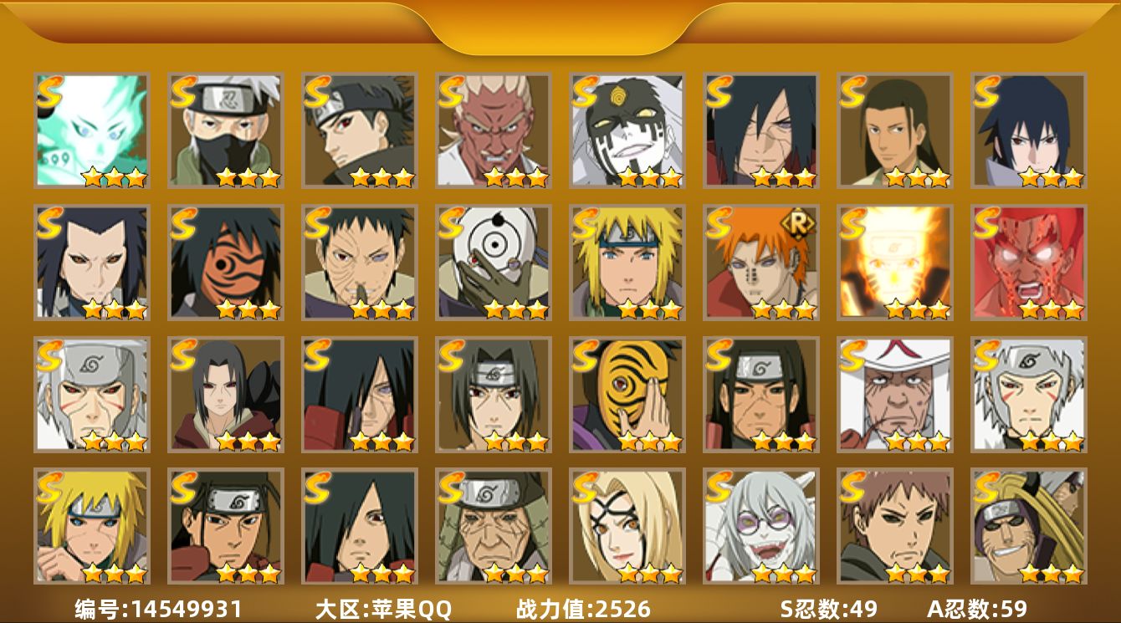Choose the golden flaming chakra-mode character
The height and width of the screenshot is (623, 1121).
[x=894, y=263]
